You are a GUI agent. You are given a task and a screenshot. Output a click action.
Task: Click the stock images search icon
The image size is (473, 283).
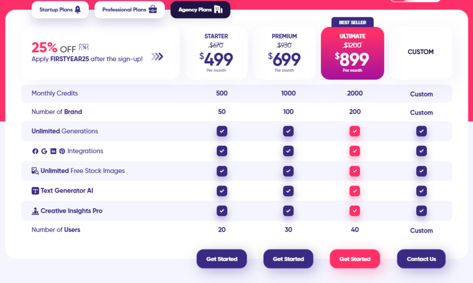(x=35, y=171)
